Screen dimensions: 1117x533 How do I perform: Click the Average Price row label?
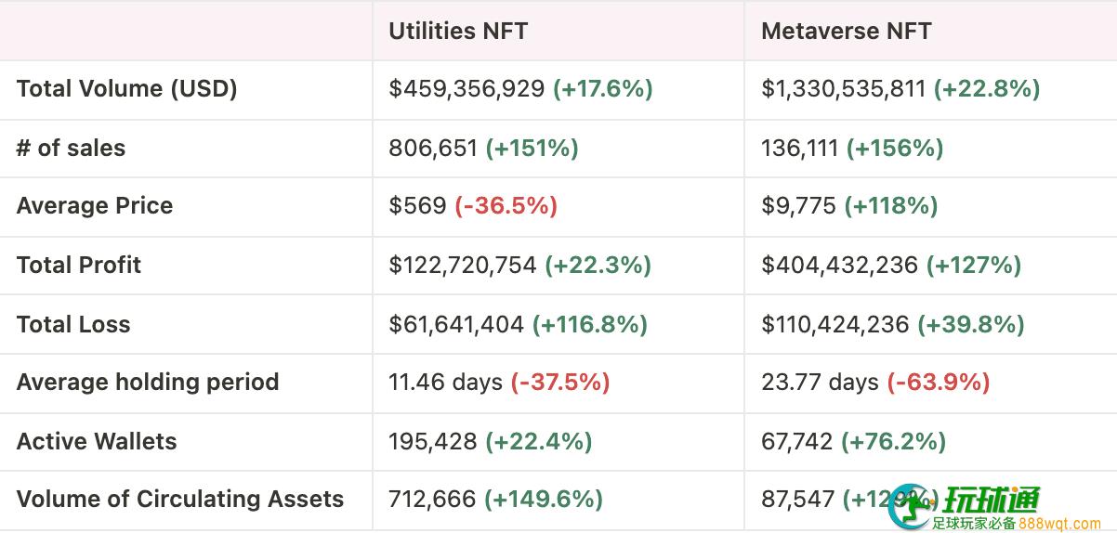point(95,206)
